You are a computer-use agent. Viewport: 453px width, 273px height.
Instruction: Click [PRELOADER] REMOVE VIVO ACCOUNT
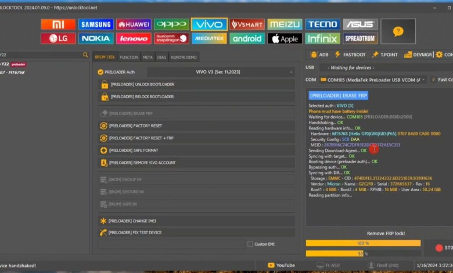(196, 163)
